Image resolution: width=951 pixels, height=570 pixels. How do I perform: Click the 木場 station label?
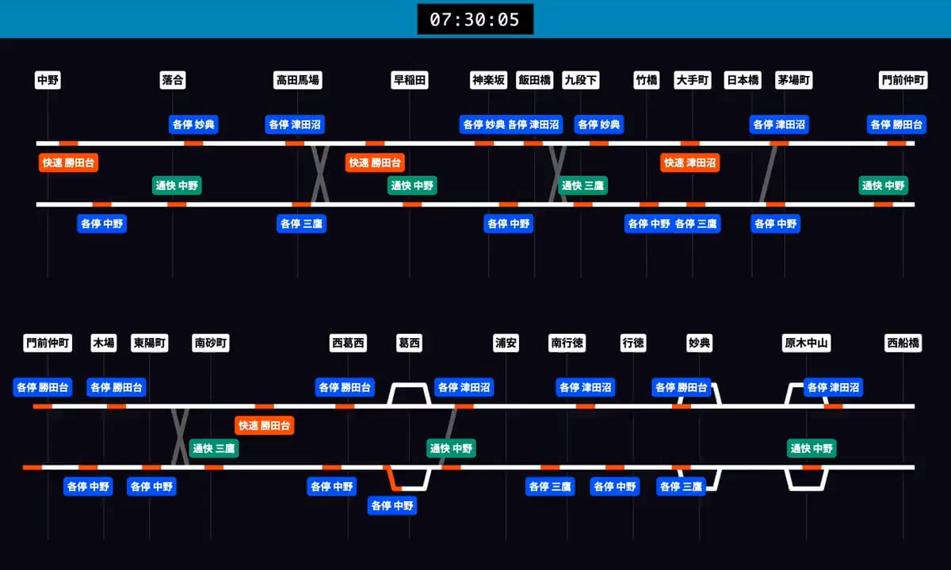[x=103, y=343]
